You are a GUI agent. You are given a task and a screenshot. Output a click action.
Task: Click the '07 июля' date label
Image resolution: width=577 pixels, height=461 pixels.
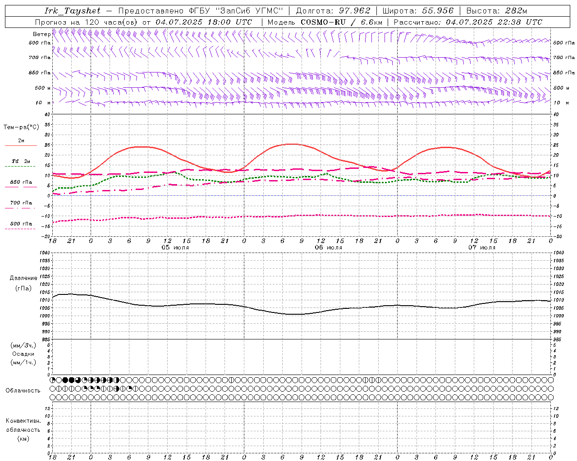481,248
